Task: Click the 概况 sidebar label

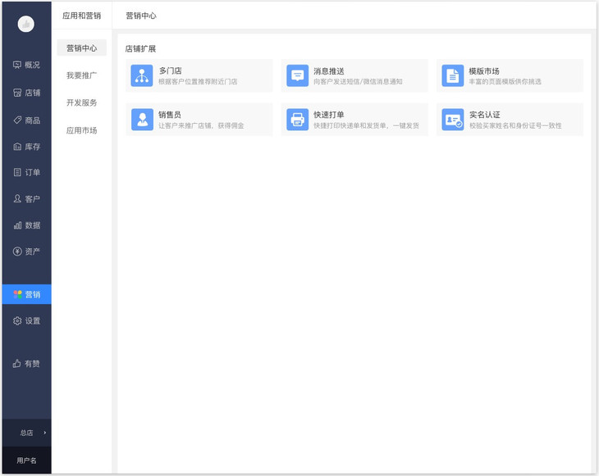Action: tap(33, 65)
